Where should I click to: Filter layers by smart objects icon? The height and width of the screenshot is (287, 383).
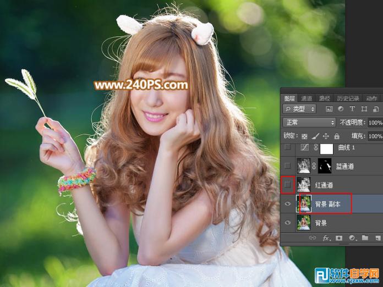376,109
